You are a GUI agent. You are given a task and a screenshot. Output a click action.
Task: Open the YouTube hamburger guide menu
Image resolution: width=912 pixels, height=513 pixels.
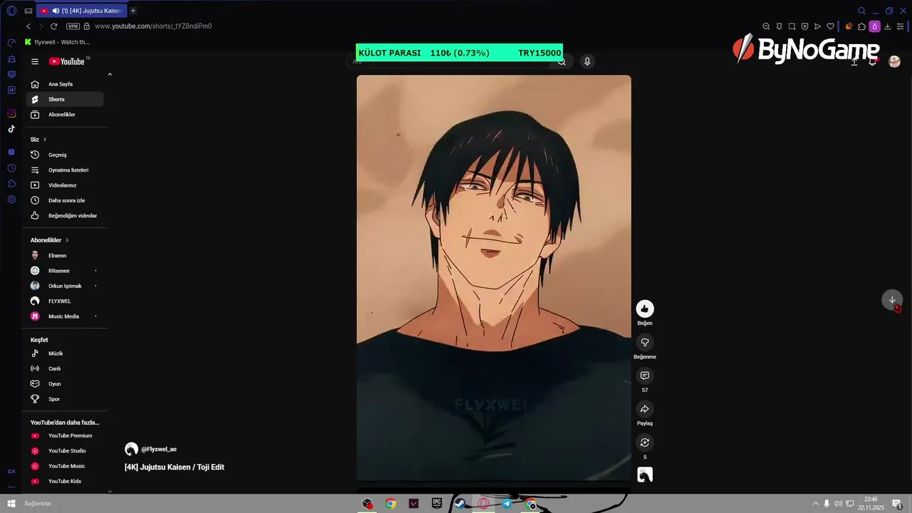[x=34, y=61]
